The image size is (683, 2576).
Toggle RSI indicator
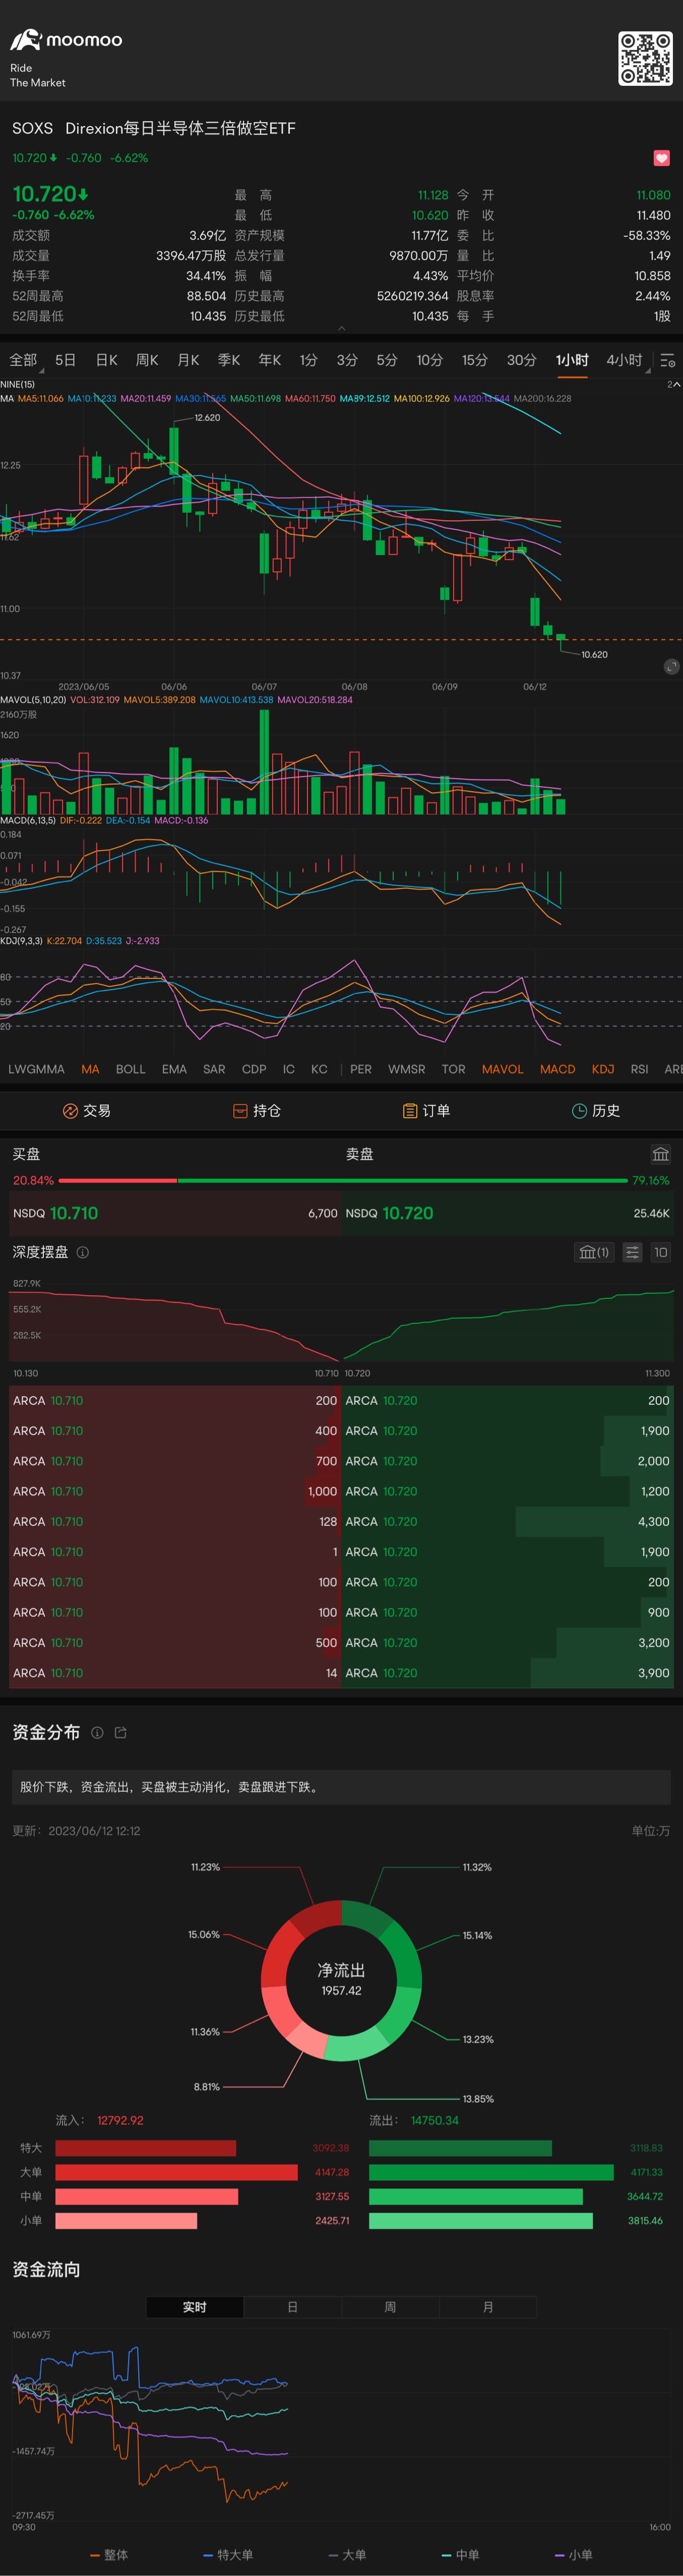[639, 1069]
